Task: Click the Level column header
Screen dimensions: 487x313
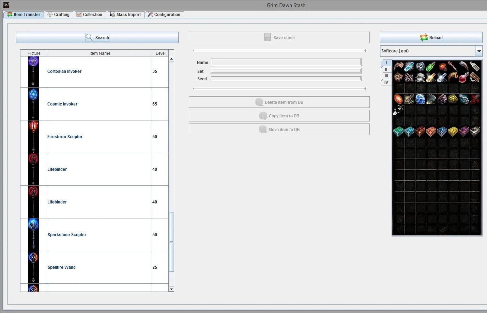Action: pyautogui.click(x=160, y=53)
